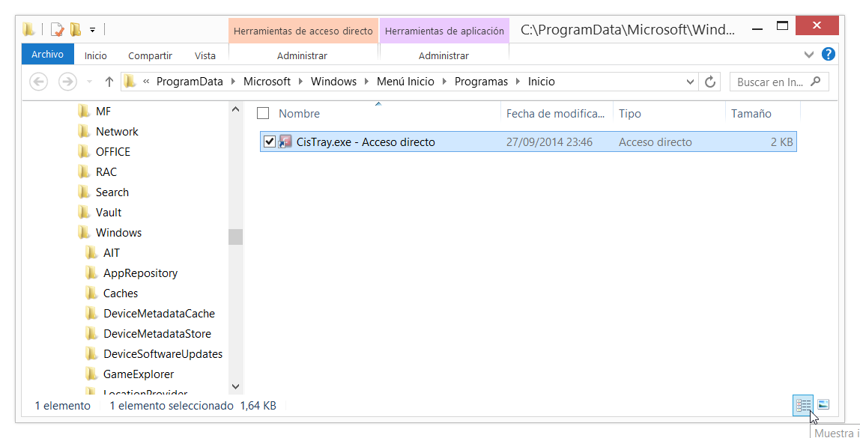The image size is (860, 438).
Task: Open the address bar history dropdown
Action: click(691, 82)
